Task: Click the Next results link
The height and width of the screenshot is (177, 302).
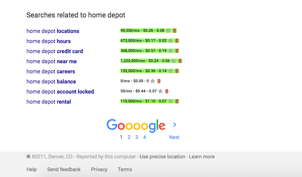Action: tap(174, 137)
